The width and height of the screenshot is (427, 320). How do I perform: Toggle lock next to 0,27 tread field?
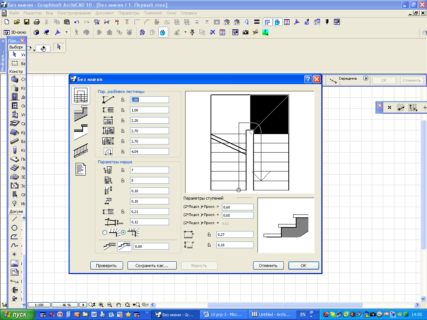coord(209,234)
